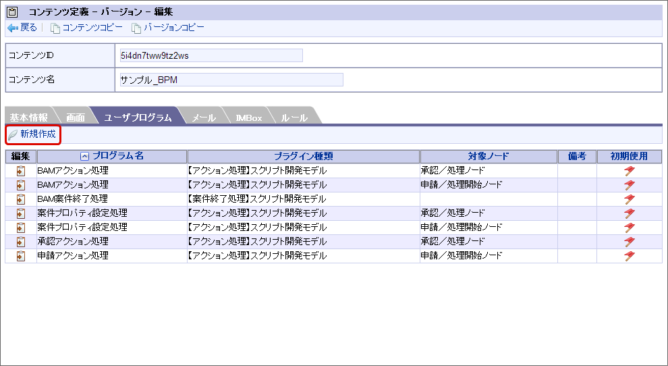
Task: Switch to the 基本情報 tab
Action: click(x=28, y=117)
